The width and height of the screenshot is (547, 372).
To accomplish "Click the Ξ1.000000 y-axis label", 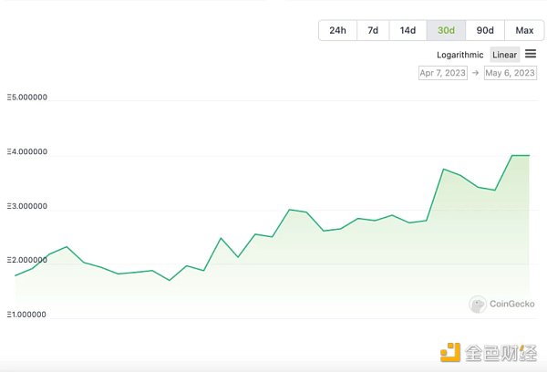I will click(27, 315).
